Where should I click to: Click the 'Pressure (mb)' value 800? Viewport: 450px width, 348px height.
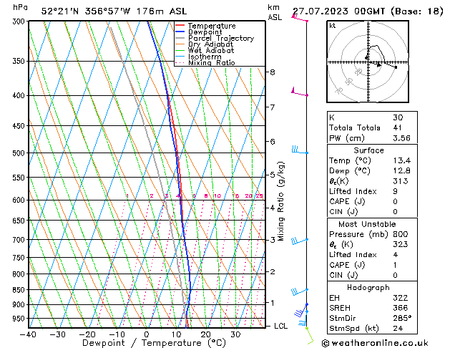click(401, 234)
